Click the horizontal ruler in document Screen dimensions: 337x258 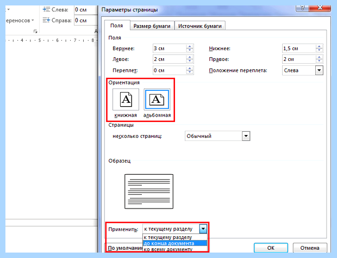(52, 40)
